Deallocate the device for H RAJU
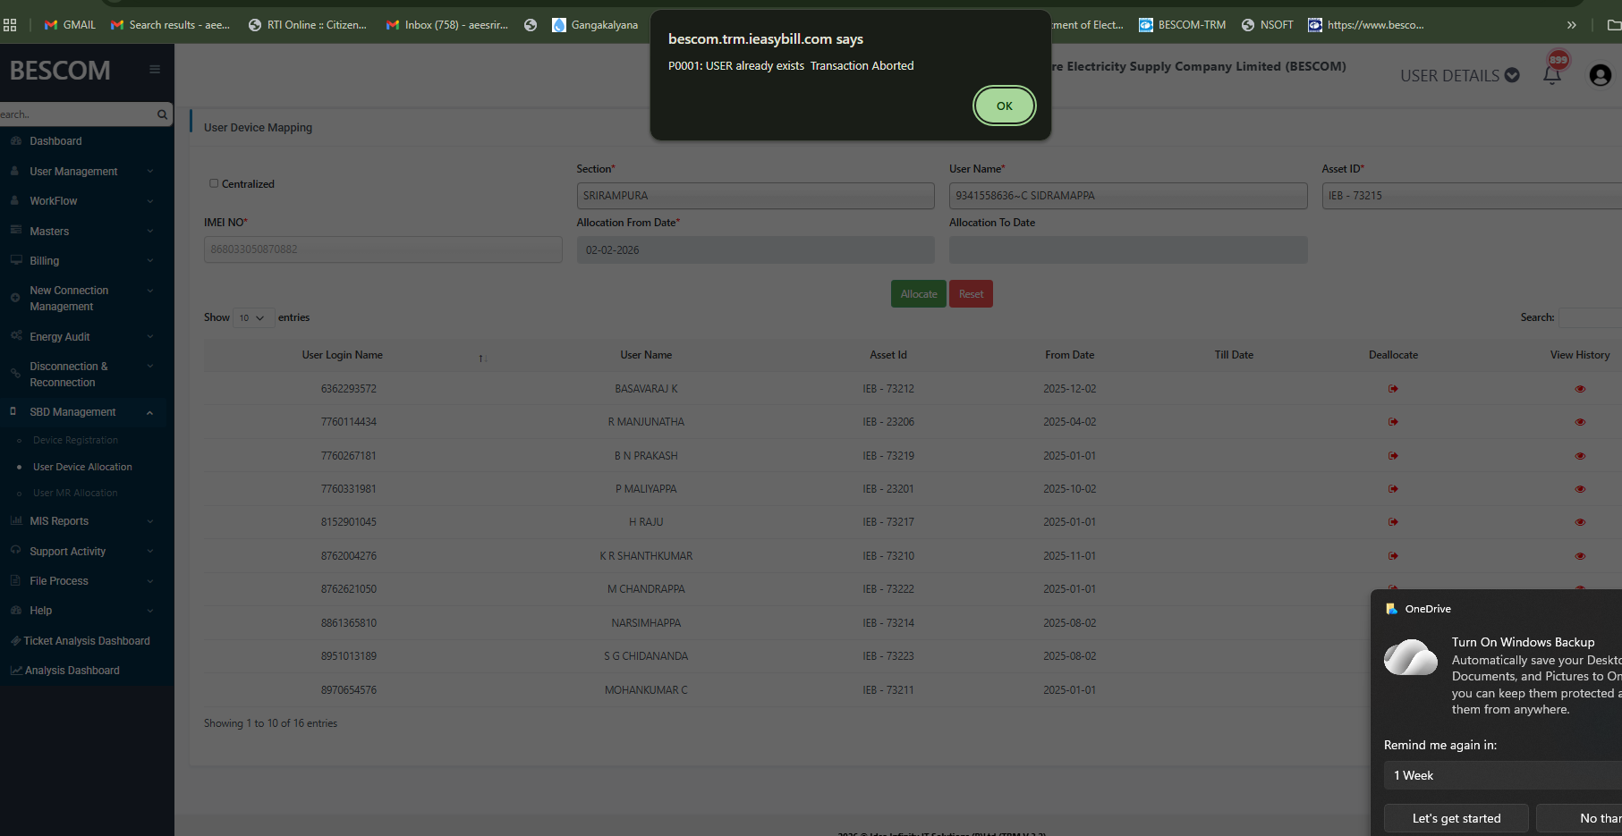This screenshot has width=1622, height=836. 1393,522
